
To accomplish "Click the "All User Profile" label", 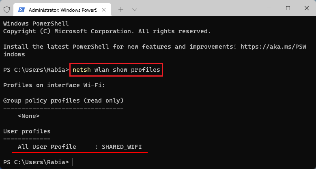I will pyautogui.click(x=47, y=147).
